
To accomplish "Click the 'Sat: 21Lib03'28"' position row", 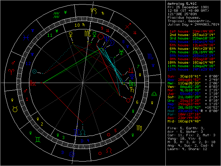I will 193,97.
